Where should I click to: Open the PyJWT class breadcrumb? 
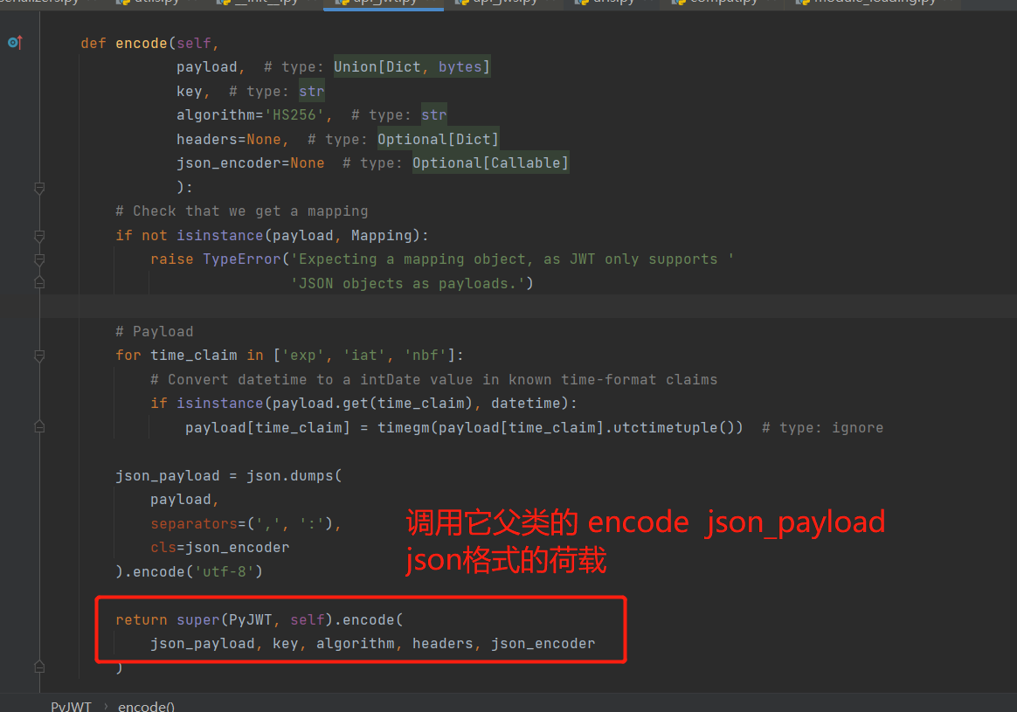(x=72, y=706)
